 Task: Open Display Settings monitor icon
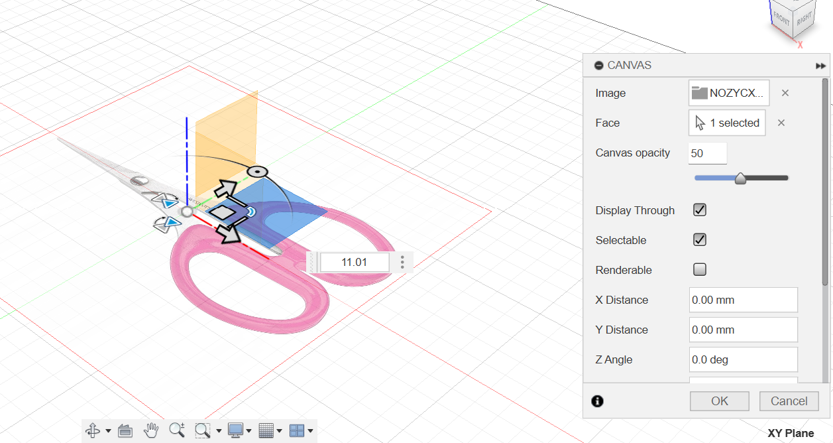(235, 430)
